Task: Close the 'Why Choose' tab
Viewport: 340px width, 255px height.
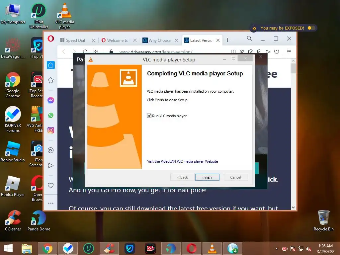Action: [177, 40]
